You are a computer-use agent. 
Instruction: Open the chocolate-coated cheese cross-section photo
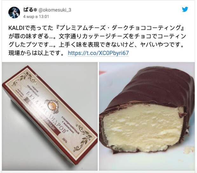tap(147, 116)
